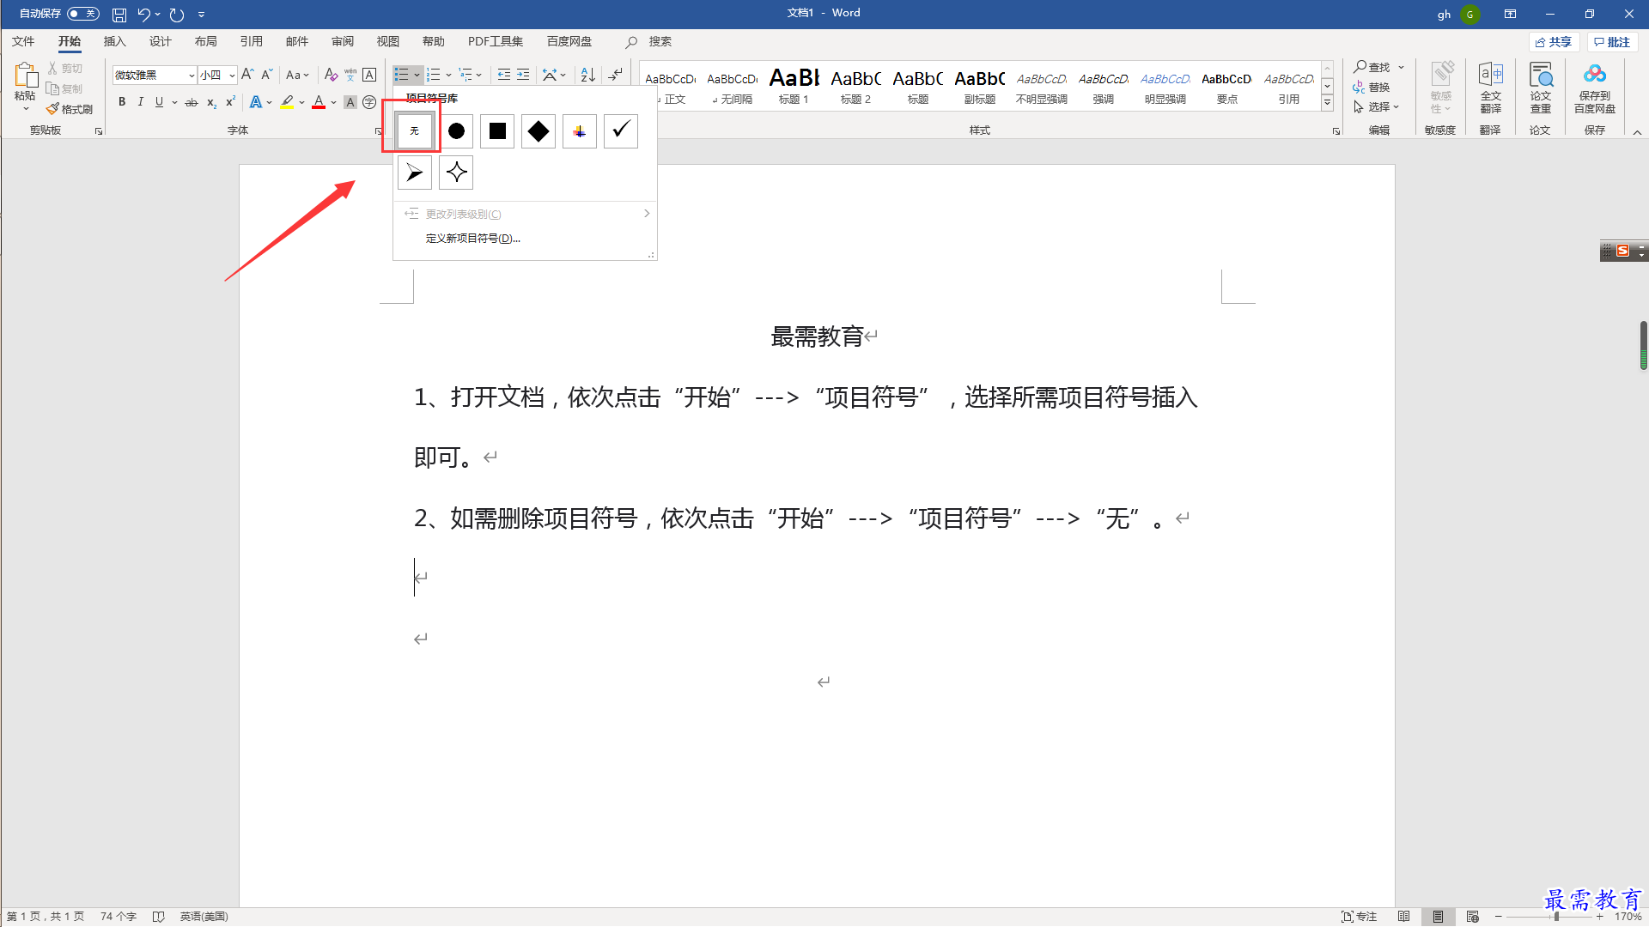1649x927 pixels.
Task: Click the Share (共享) button
Action: tap(1554, 42)
